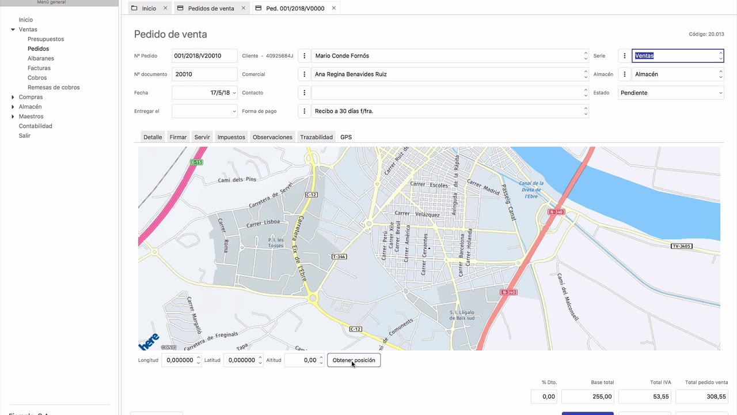
Task: Open the Almacén combo box next to Serie
Action: [678, 74]
